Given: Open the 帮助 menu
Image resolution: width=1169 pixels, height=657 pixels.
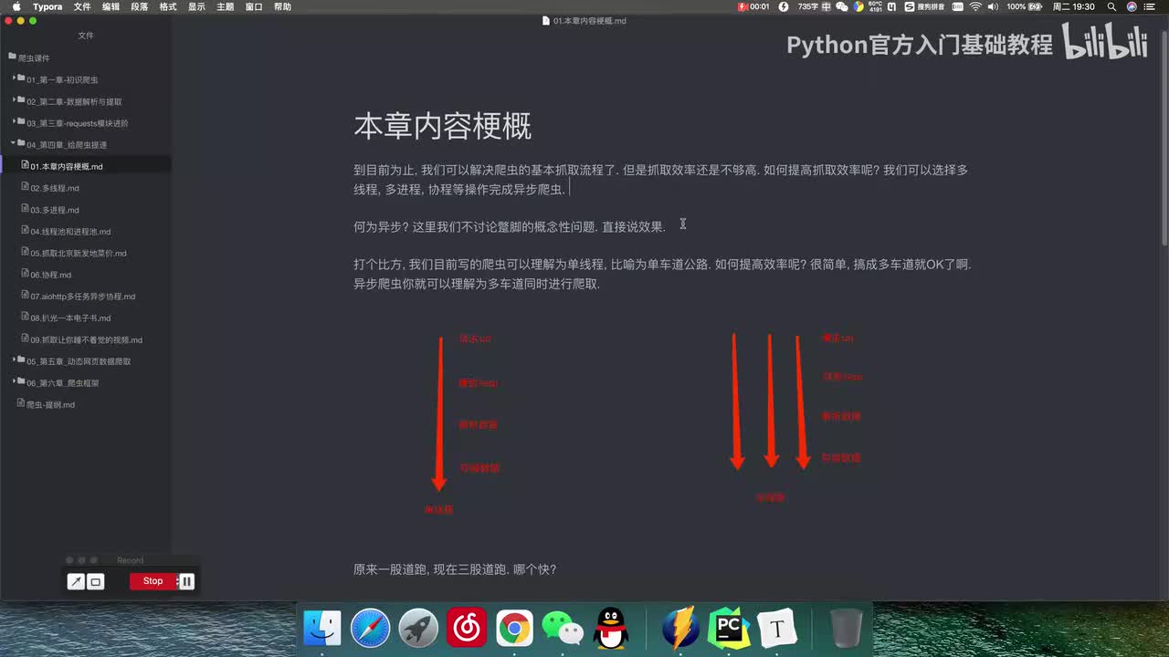Looking at the screenshot, I should point(283,6).
